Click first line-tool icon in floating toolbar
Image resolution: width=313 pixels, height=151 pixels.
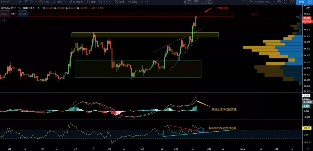tap(190, 2)
